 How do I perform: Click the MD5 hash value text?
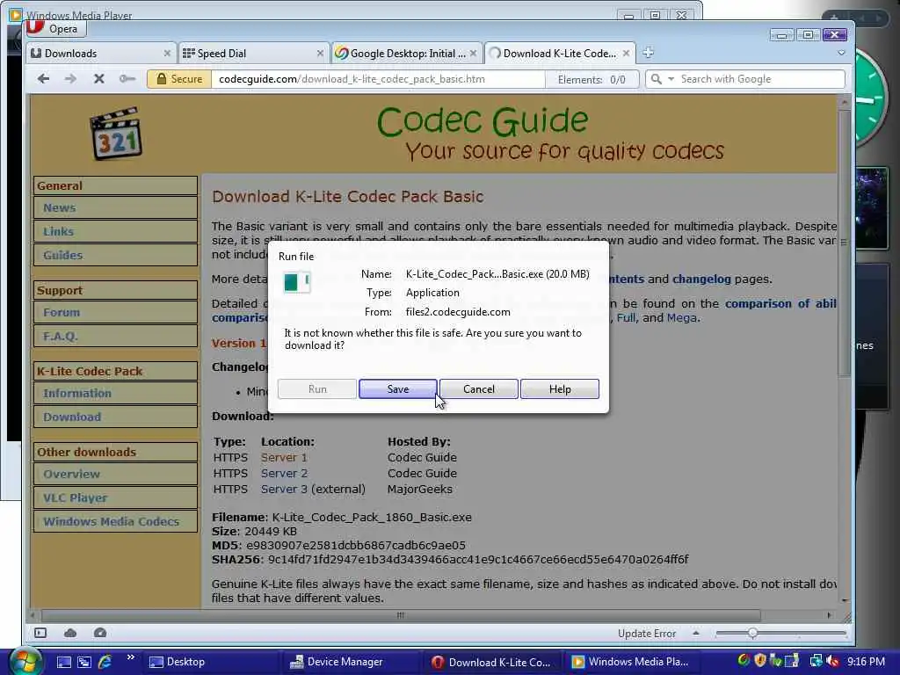tap(356, 545)
